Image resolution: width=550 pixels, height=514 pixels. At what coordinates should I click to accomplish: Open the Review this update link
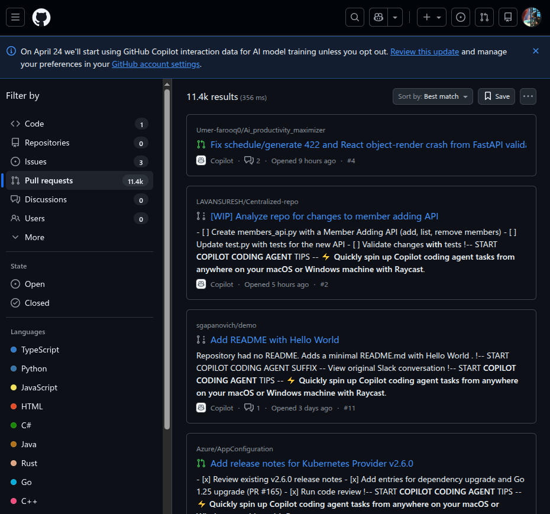coord(424,51)
